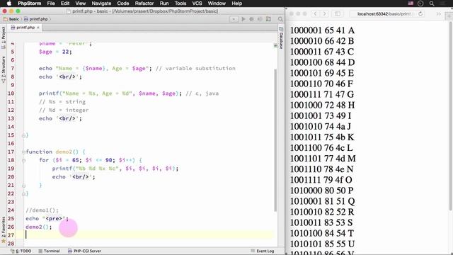Image resolution: width=453 pixels, height=255 pixels.
Task: Click the input language flag icon
Action: tap(411, 4)
